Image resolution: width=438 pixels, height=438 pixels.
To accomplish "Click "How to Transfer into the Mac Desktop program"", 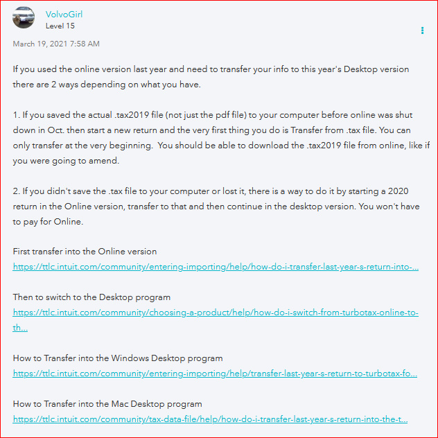I will tap(107, 404).
